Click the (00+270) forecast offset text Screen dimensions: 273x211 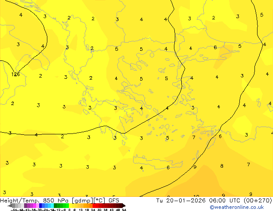click(x=257, y=201)
